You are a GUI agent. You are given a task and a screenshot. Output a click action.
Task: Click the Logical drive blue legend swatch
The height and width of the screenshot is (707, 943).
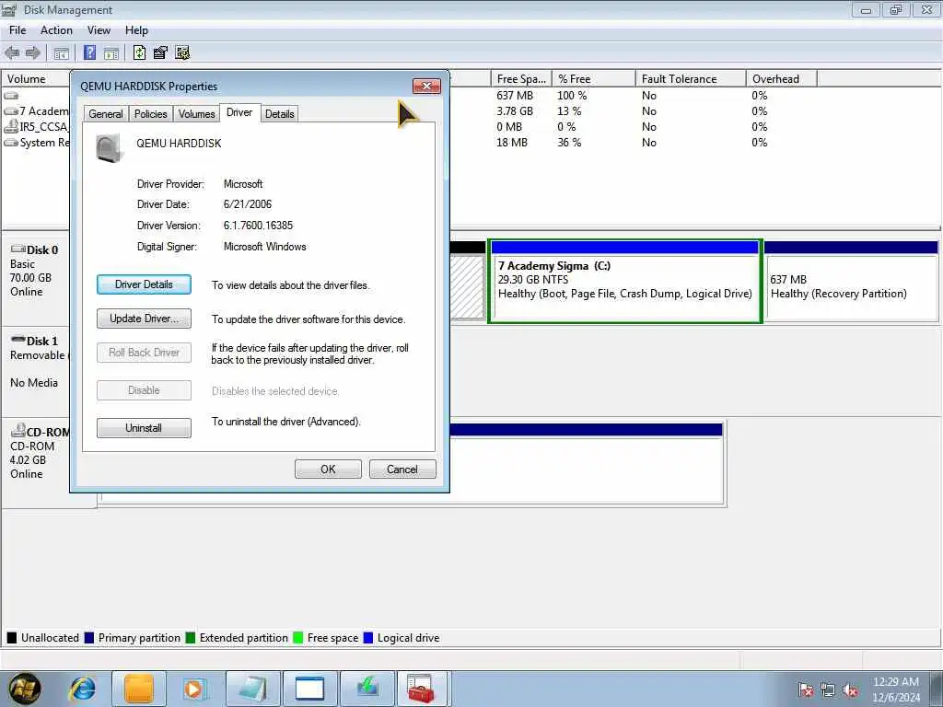coord(368,638)
